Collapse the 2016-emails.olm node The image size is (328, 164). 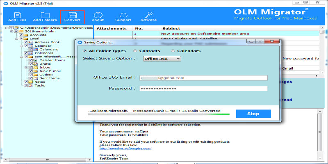[12, 31]
